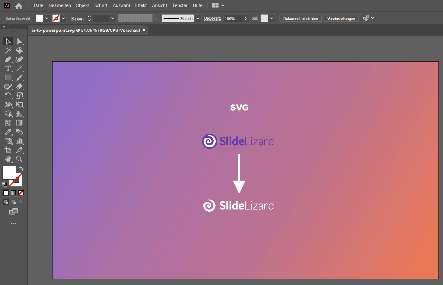Select the Eraser tool

coord(20,87)
